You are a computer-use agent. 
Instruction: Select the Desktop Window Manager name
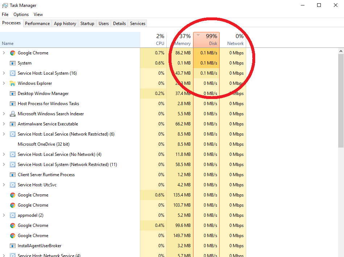point(43,94)
